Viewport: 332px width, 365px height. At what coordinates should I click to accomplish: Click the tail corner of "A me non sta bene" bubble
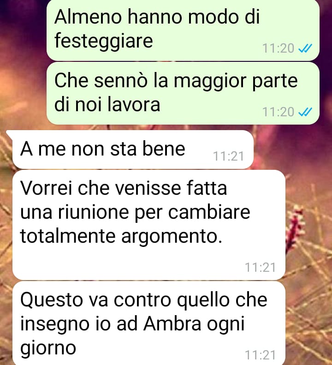click(x=9, y=135)
